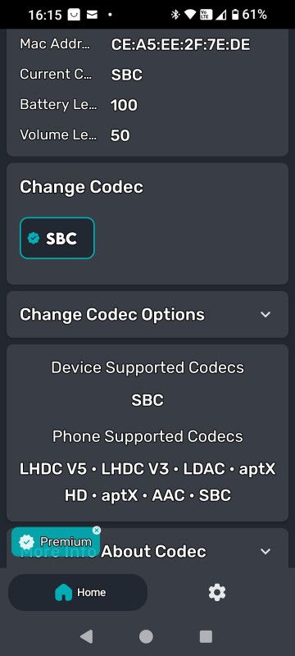
Task: Switch to the Home tab
Action: point(78,592)
